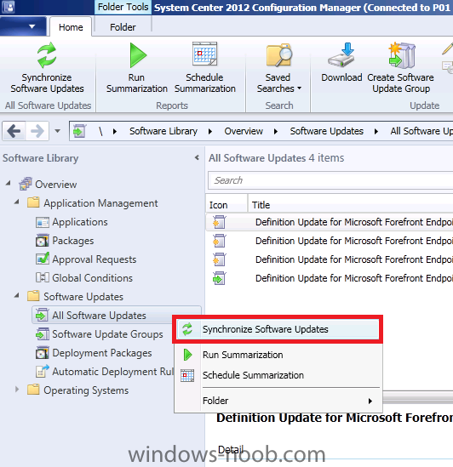The image size is (453, 467).
Task: Click the Applications node icon
Action: (43, 222)
